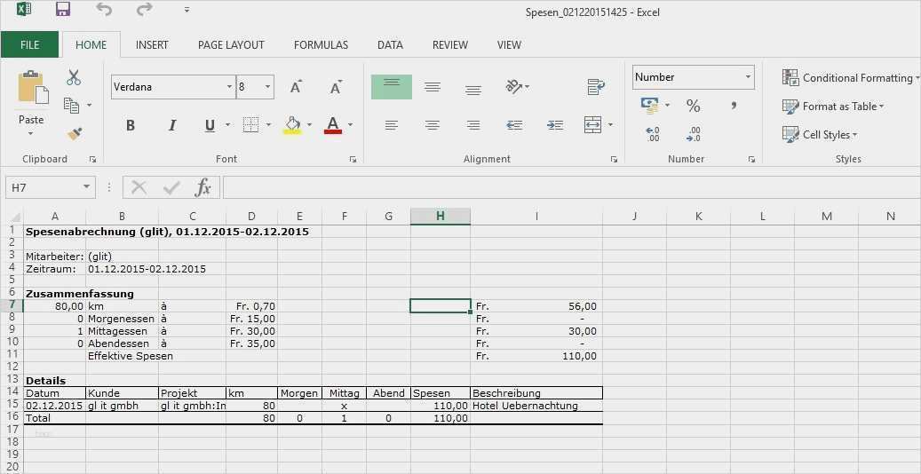Apply Comma Style format
This screenshot has width=921, height=474.
tap(733, 107)
